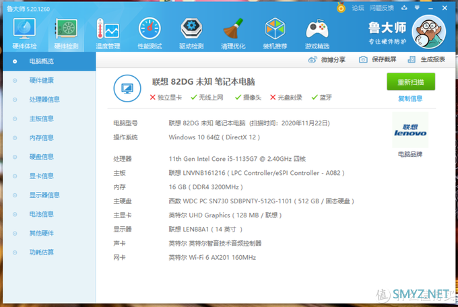This screenshot has height=307, width=458.
Task: Click the gold medal icon in title bar
Action: (341, 7)
